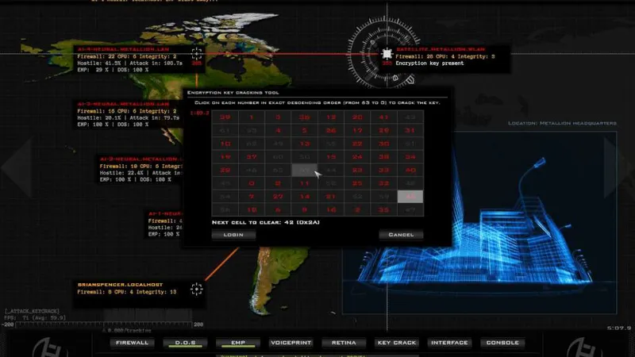Select the Retina tool
635x357 pixels.
pos(343,343)
